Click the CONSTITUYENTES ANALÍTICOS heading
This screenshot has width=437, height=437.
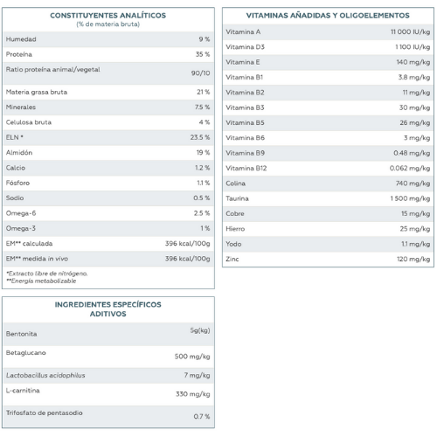click(108, 16)
